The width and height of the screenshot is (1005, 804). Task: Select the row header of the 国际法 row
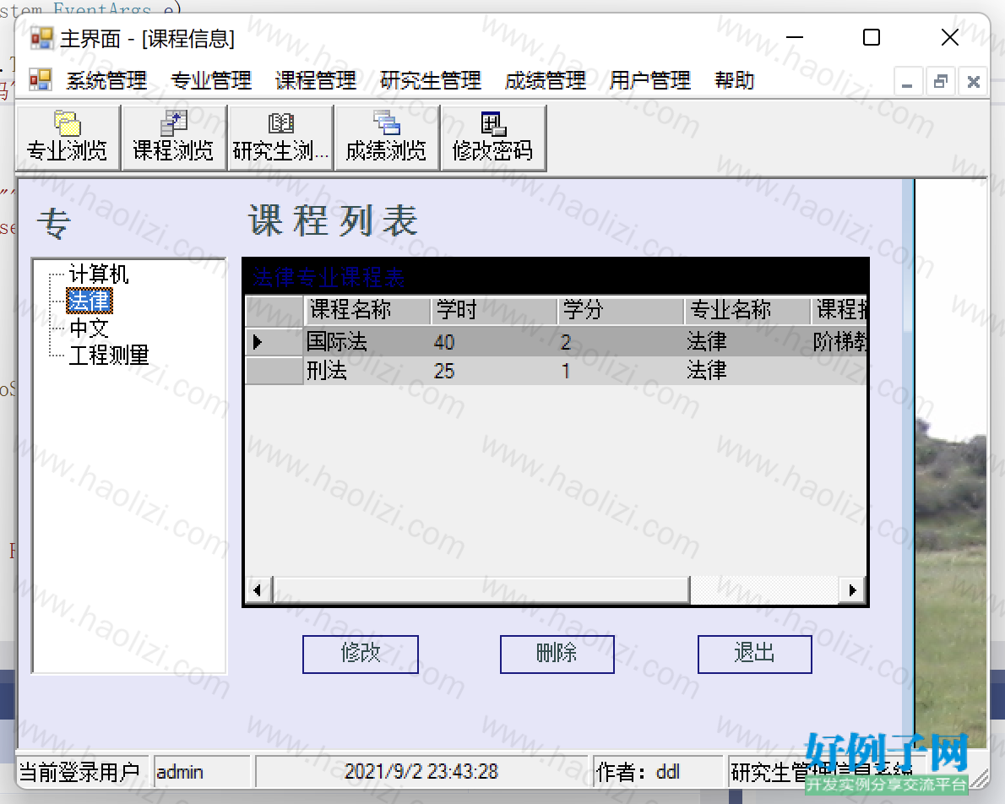(x=274, y=342)
